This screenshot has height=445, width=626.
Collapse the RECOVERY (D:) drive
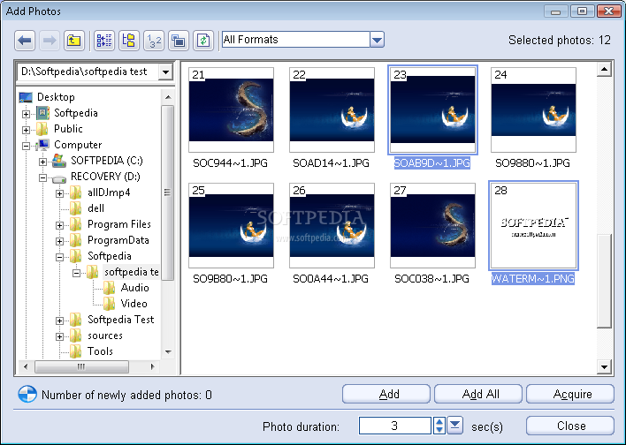(42, 177)
